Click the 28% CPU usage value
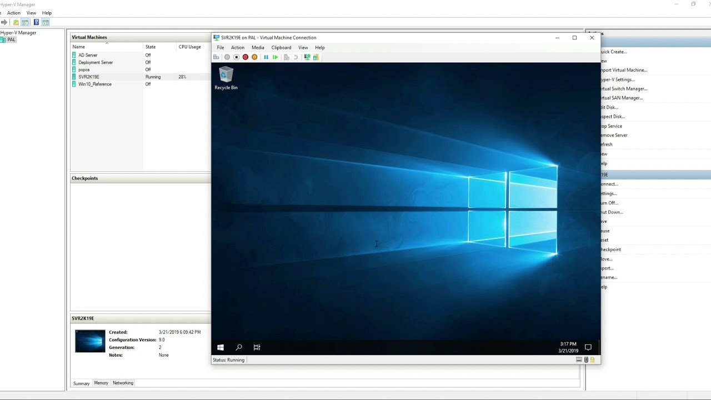Viewport: 711px width, 400px height. [x=182, y=77]
